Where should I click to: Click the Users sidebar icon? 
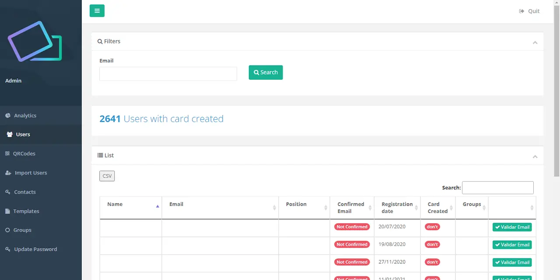coord(10,135)
